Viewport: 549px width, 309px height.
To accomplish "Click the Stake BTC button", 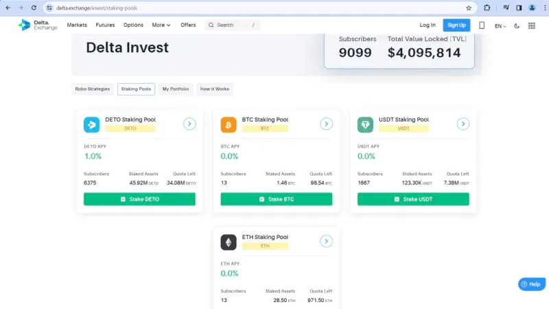I will (277, 199).
